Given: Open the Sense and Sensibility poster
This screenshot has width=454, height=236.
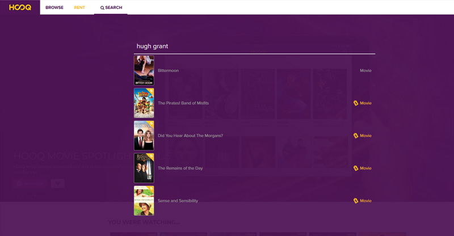Looking at the screenshot, I should coord(144,201).
